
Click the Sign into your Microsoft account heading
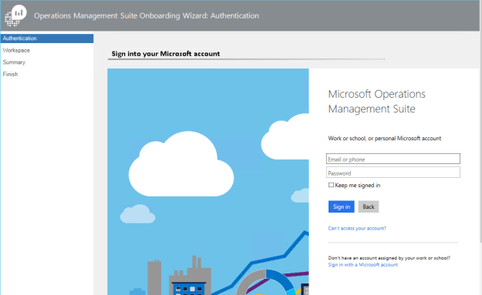pyautogui.click(x=166, y=54)
